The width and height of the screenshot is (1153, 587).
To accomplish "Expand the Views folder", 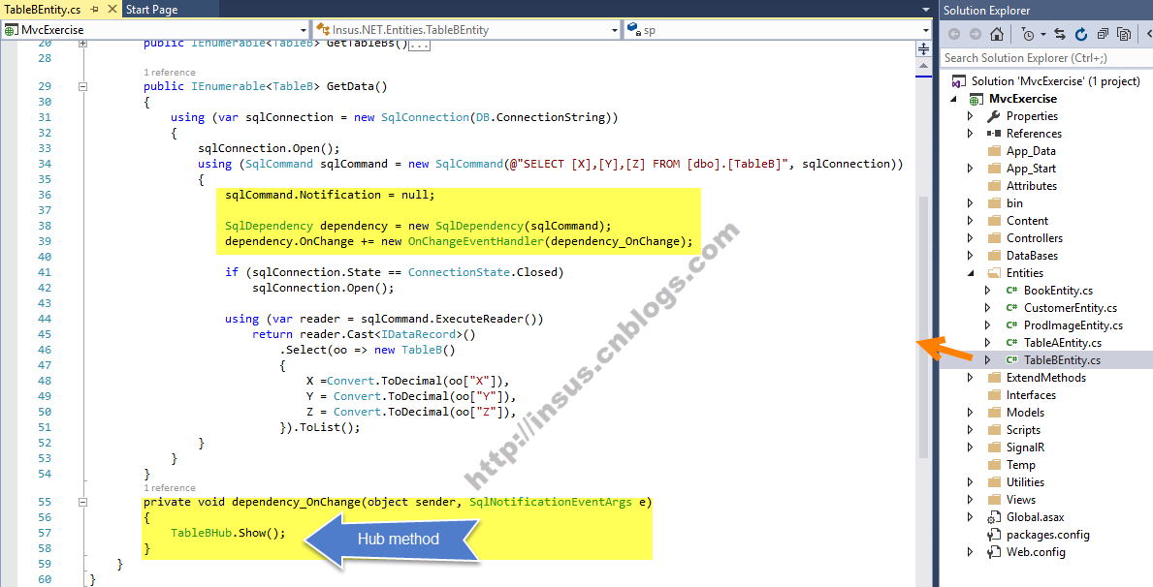I will [x=971, y=500].
